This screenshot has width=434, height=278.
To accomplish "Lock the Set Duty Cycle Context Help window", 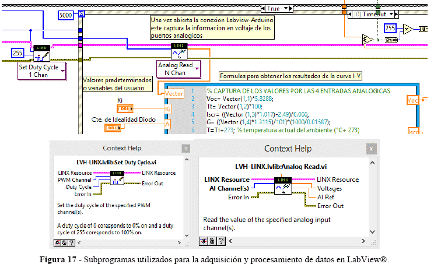I will click(x=64, y=242).
